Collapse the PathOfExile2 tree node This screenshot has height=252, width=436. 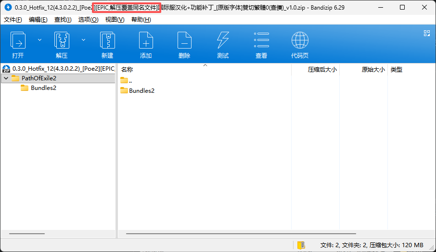[6, 78]
